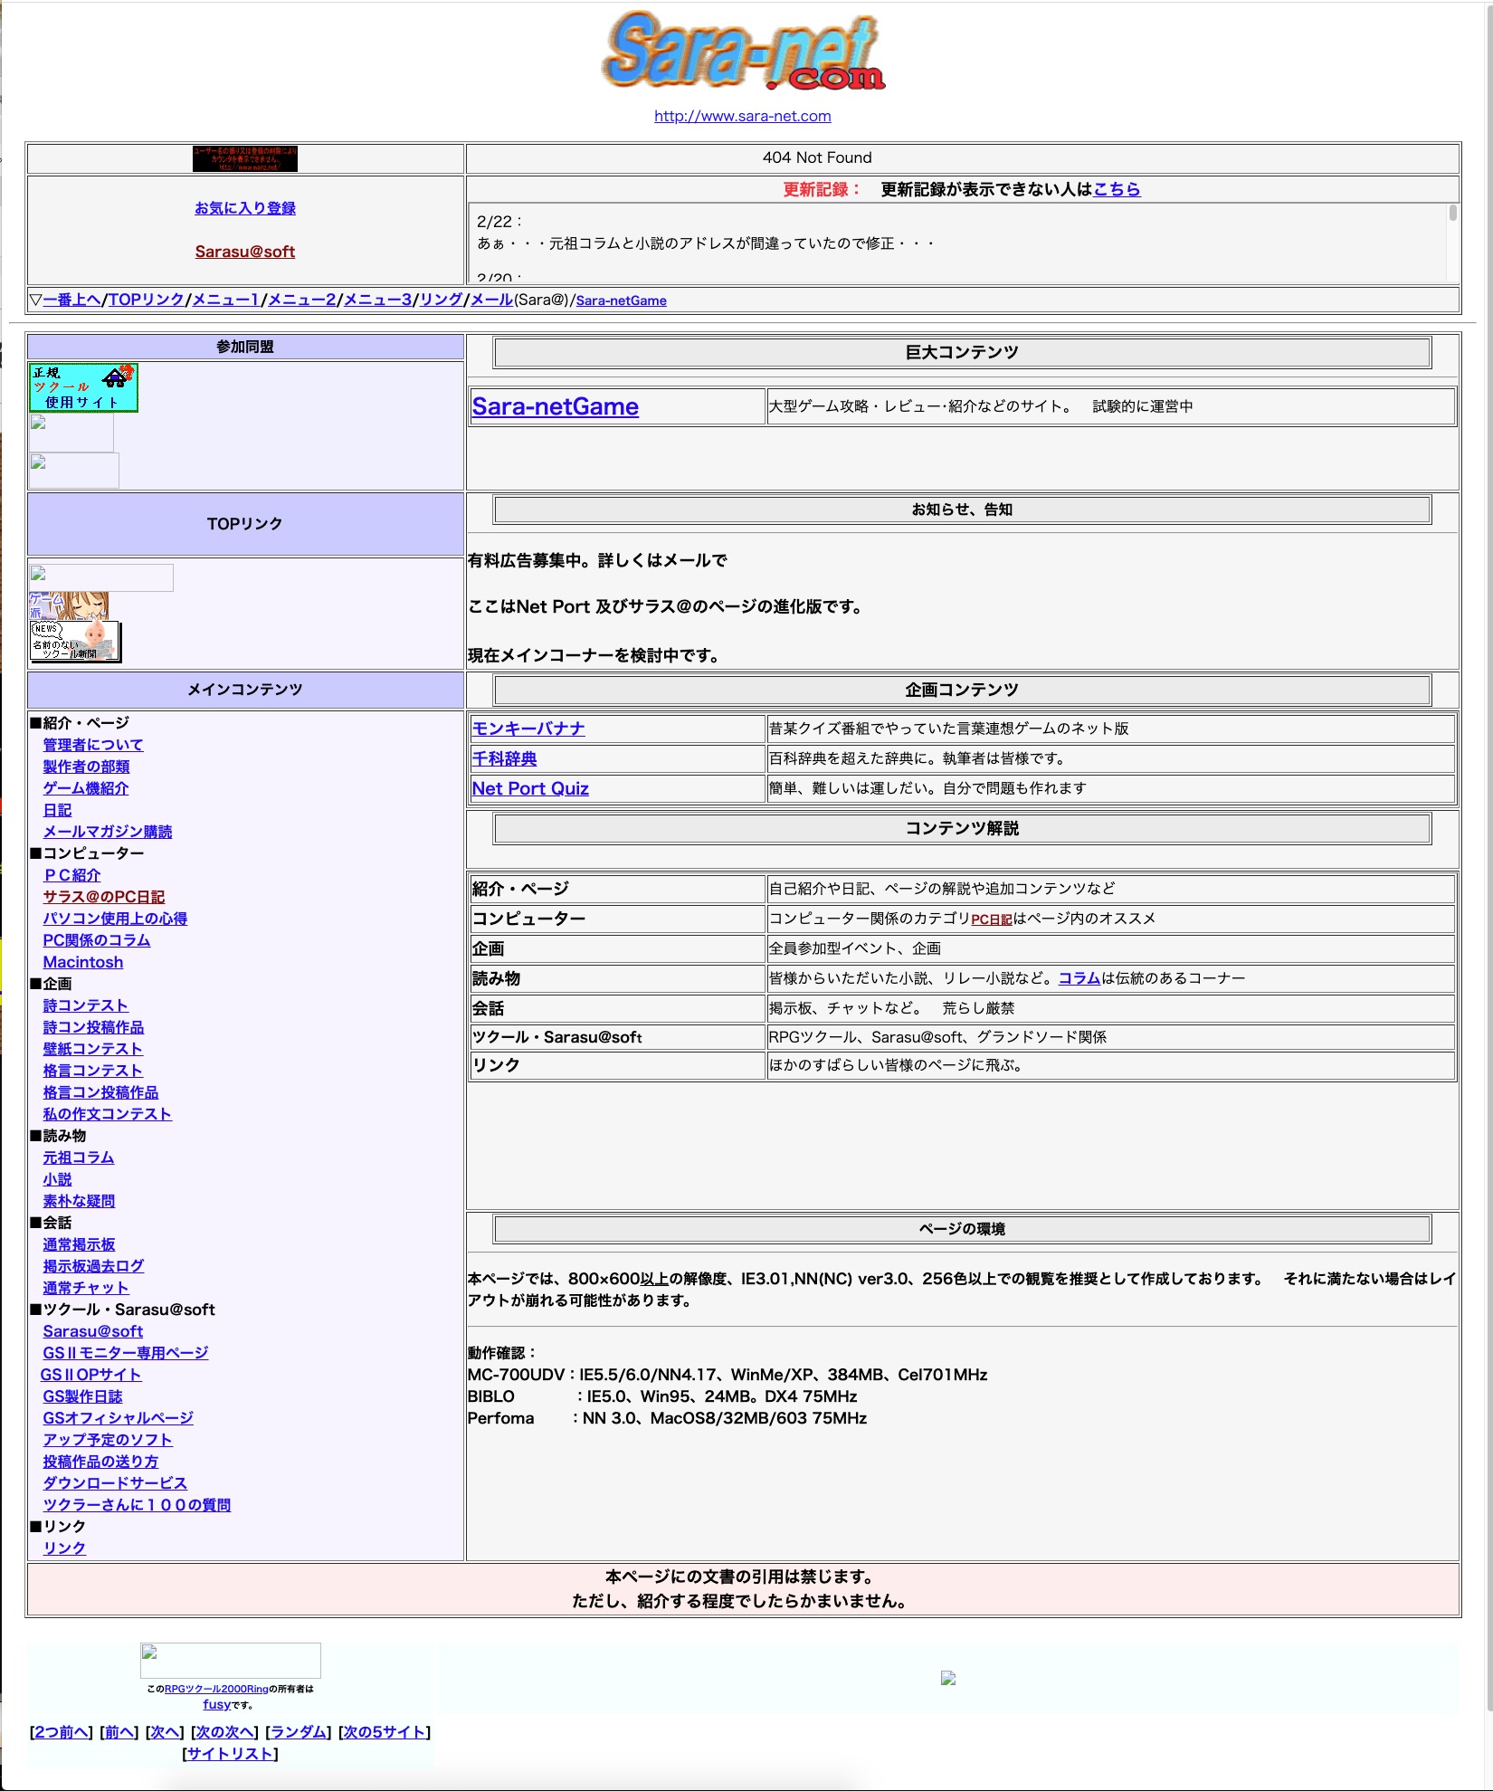The width and height of the screenshot is (1493, 1791).
Task: Open the 名前のないツクール新聞 NEWS banner
Action: 75,641
